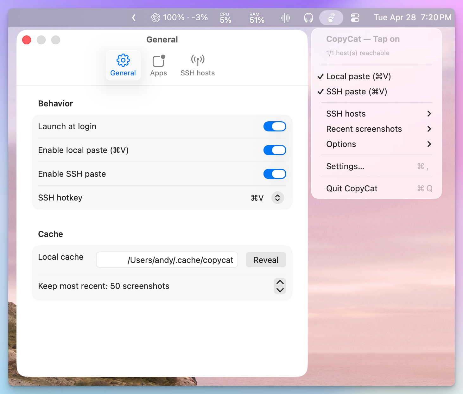Expand the SSH hosts submenu

click(376, 114)
